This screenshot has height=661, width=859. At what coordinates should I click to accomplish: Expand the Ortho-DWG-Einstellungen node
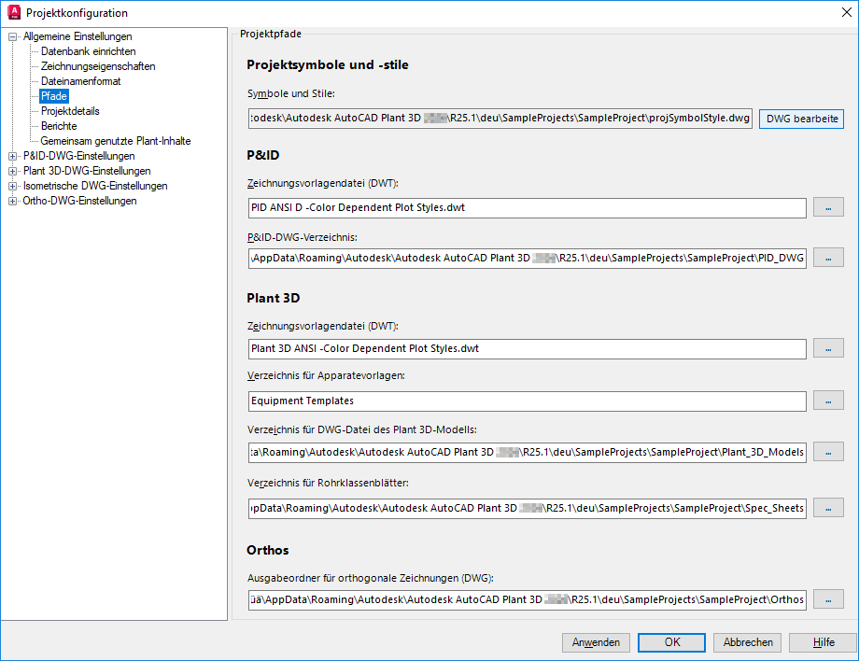tap(13, 201)
